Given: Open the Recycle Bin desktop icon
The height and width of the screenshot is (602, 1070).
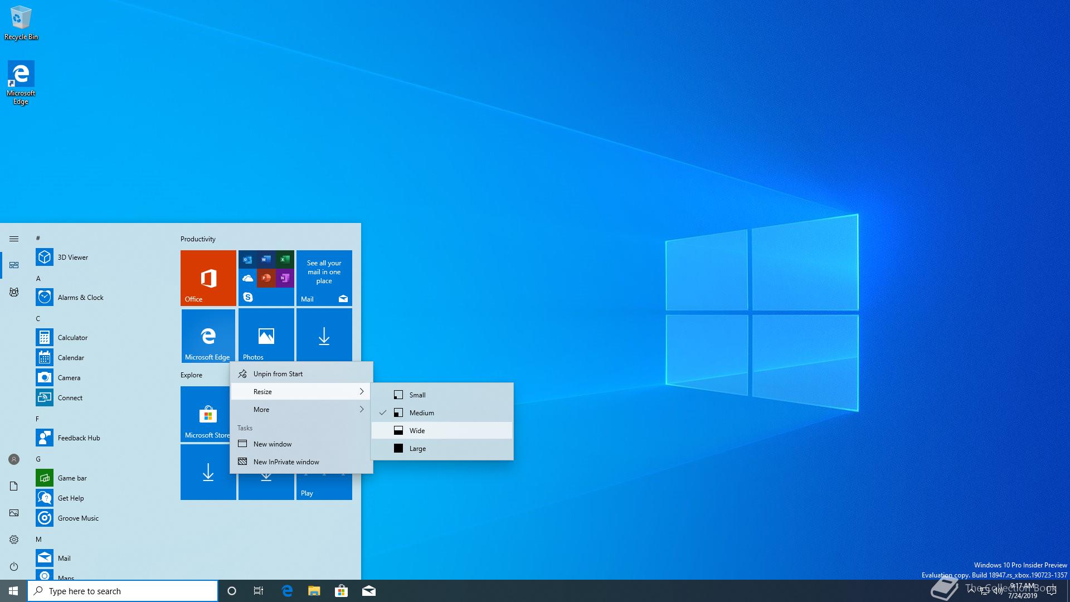Looking at the screenshot, I should (x=21, y=23).
